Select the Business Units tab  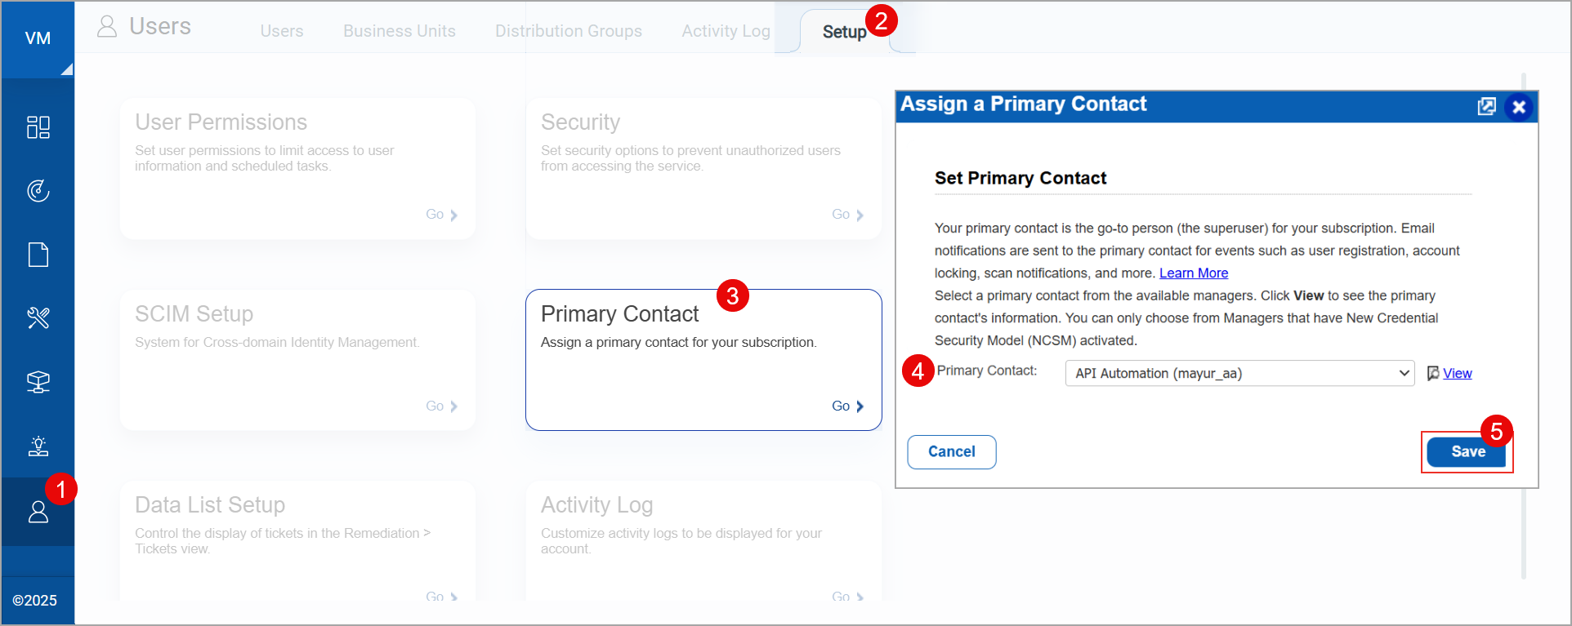click(400, 30)
